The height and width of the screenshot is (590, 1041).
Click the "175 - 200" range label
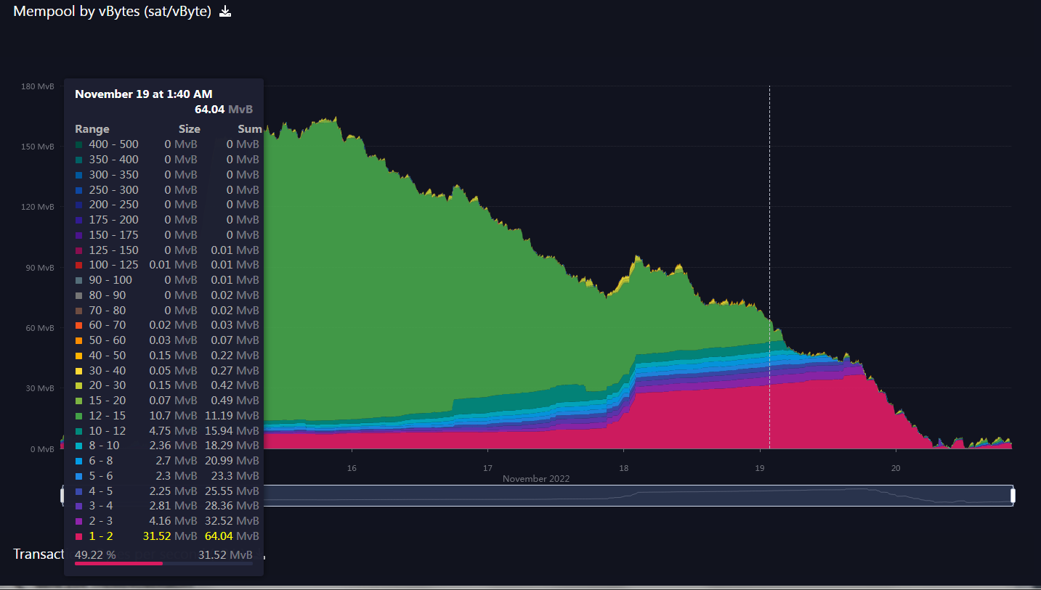click(113, 220)
